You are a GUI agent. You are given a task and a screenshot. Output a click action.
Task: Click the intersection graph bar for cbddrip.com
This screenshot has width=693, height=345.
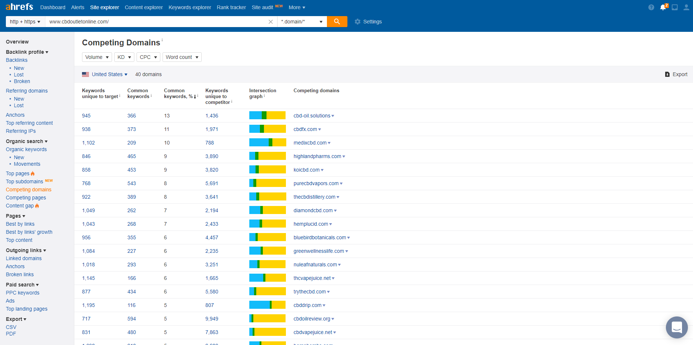tap(267, 305)
